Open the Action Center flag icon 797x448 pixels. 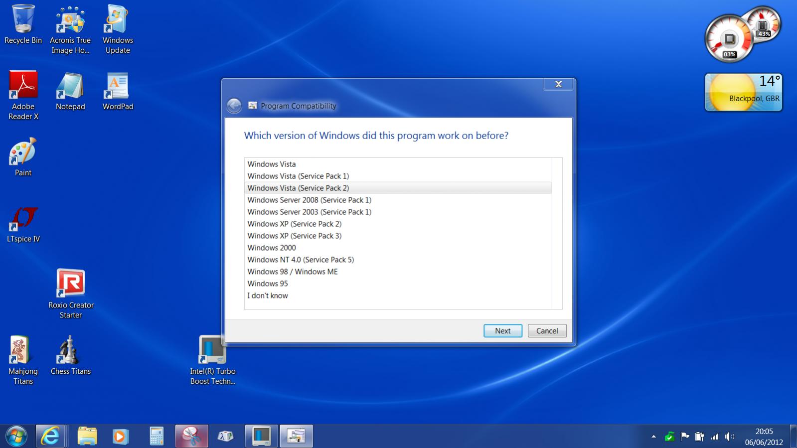(x=685, y=437)
